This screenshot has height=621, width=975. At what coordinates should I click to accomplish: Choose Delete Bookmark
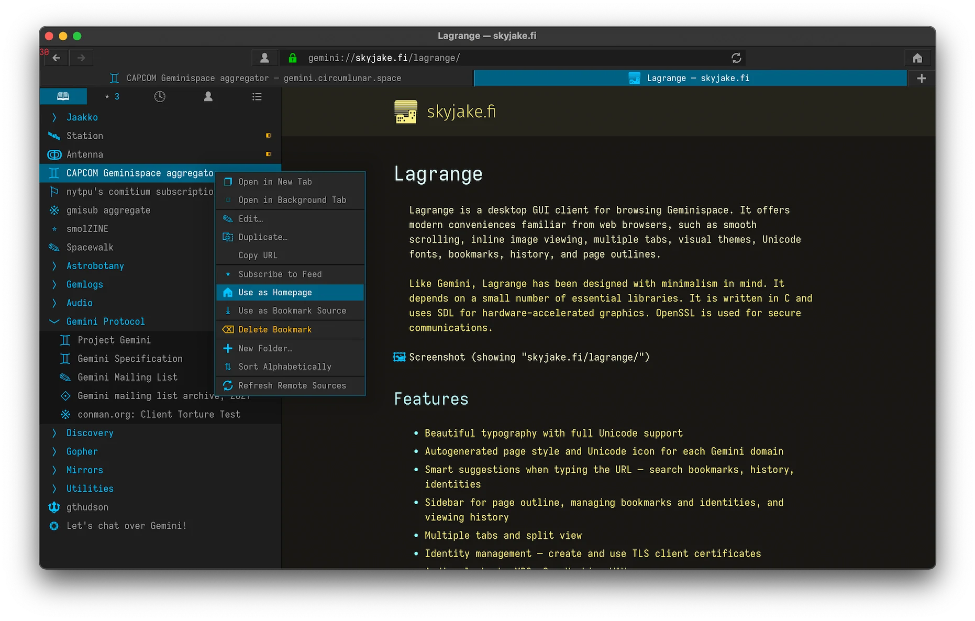pyautogui.click(x=290, y=329)
